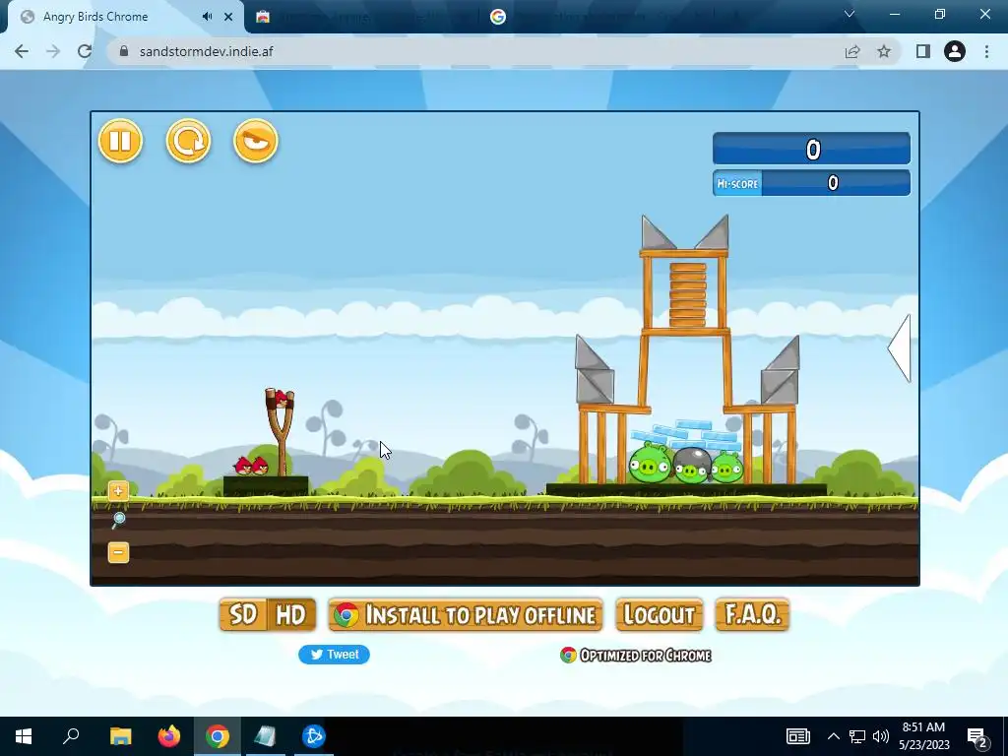Open File Explorer from the taskbar

(x=120, y=736)
